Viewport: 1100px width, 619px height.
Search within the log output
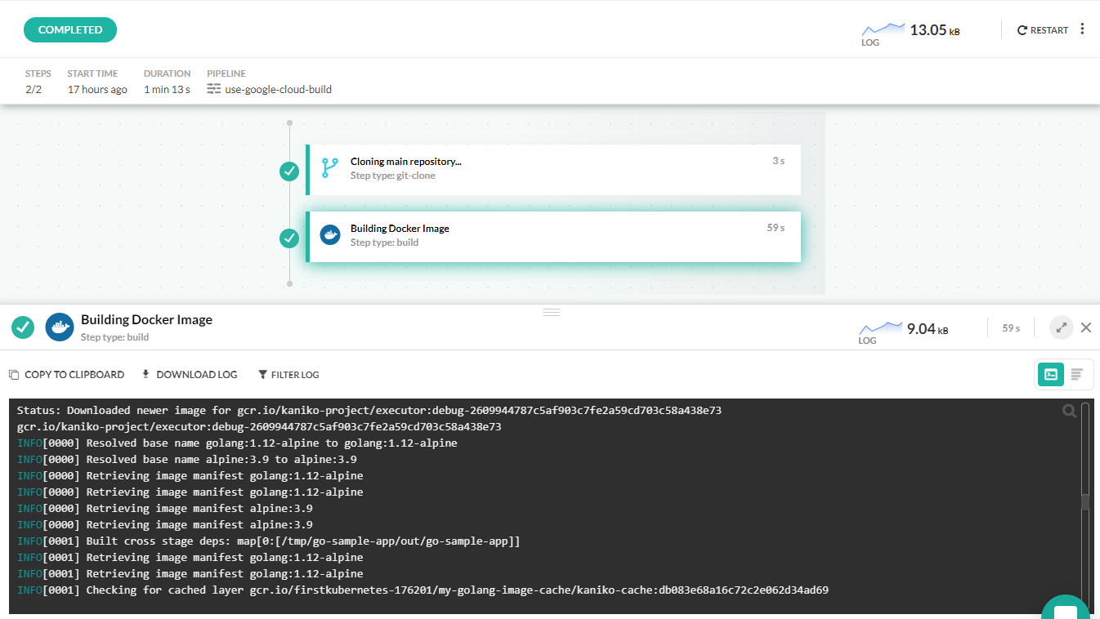click(x=1069, y=412)
